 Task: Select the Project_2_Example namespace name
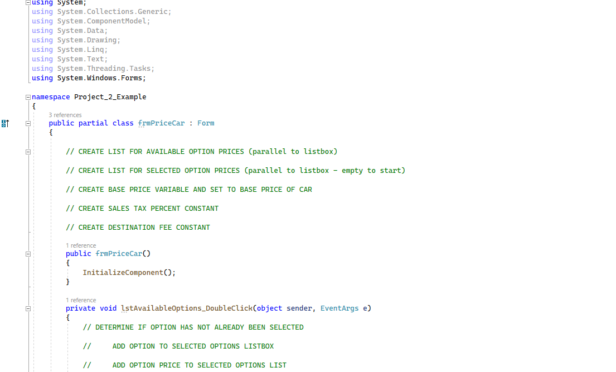(x=110, y=96)
